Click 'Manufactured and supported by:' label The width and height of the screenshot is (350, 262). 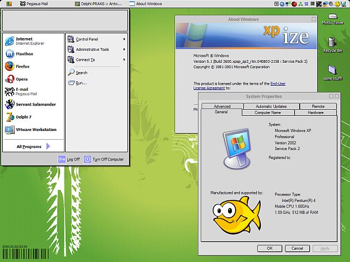[237, 193]
